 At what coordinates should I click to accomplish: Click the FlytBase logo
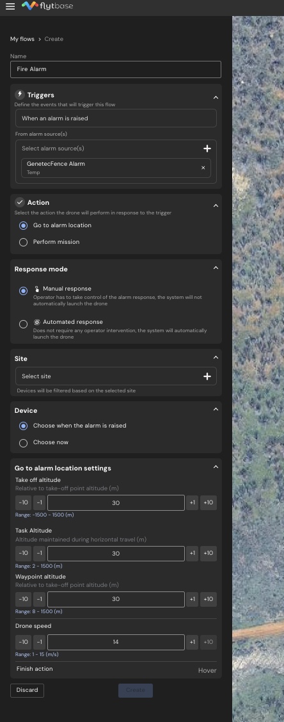click(47, 6)
